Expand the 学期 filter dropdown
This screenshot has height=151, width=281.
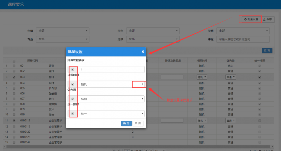pos(243,31)
